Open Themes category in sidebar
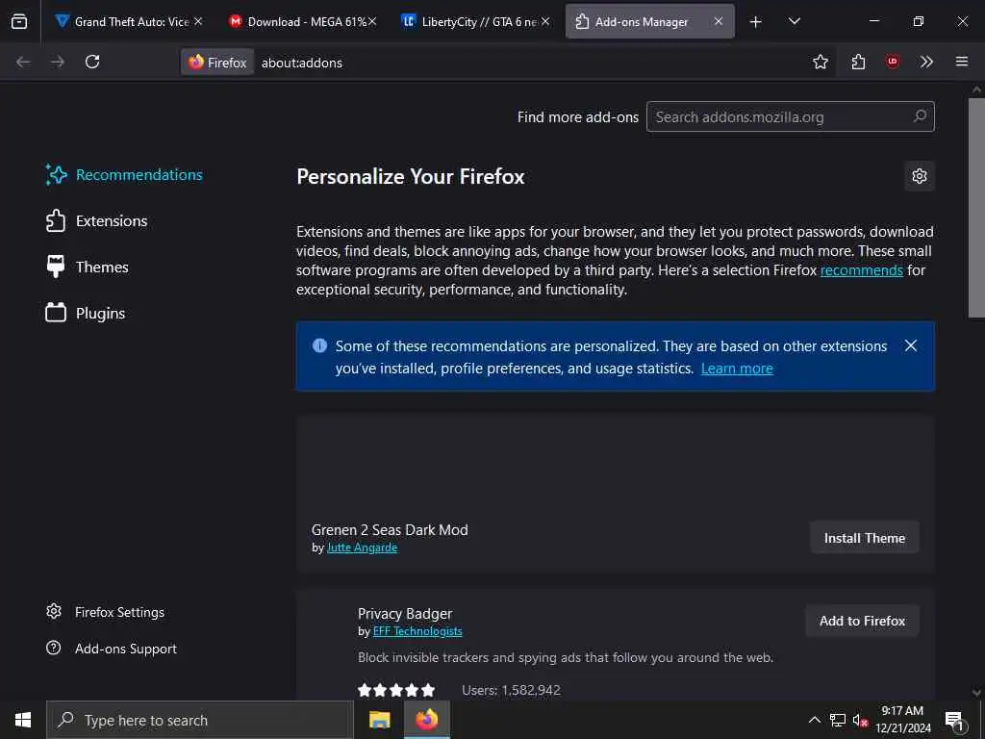The height and width of the screenshot is (739, 985). [x=87, y=268]
